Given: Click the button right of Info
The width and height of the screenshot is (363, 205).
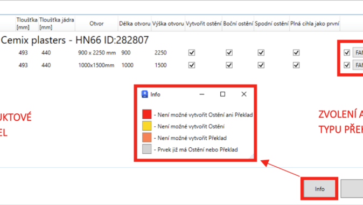Looking at the screenshot, I should pos(352,189).
